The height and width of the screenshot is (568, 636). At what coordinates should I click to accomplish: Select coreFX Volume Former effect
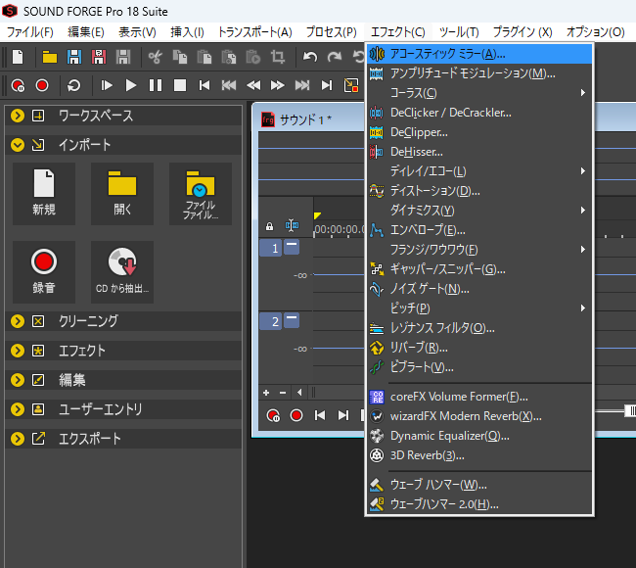[479, 397]
